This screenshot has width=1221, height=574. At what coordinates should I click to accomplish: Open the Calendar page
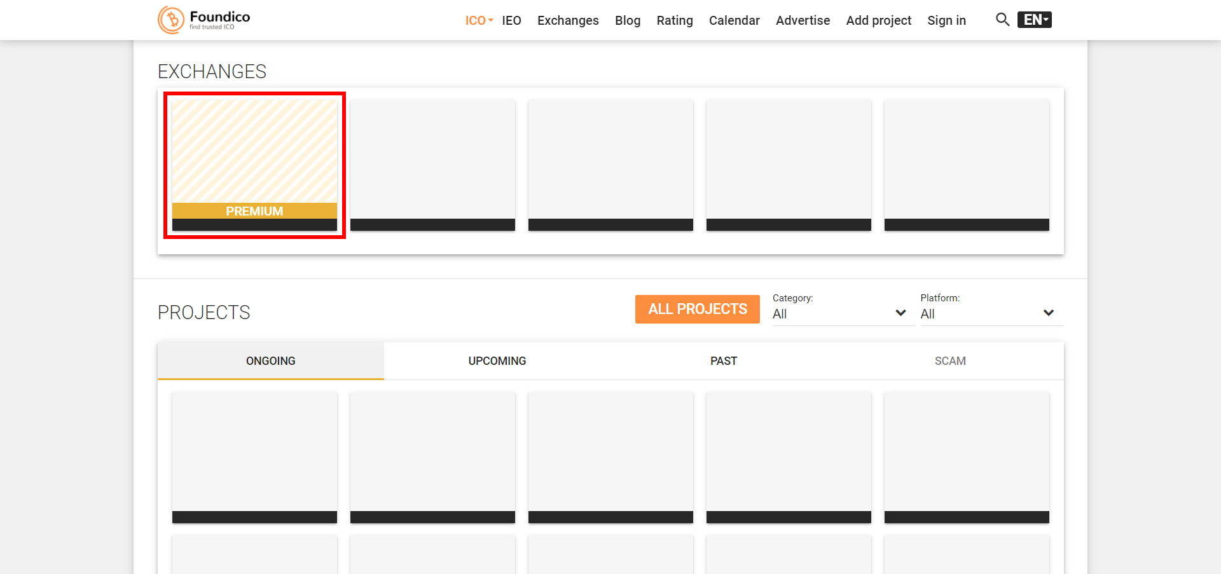(734, 20)
